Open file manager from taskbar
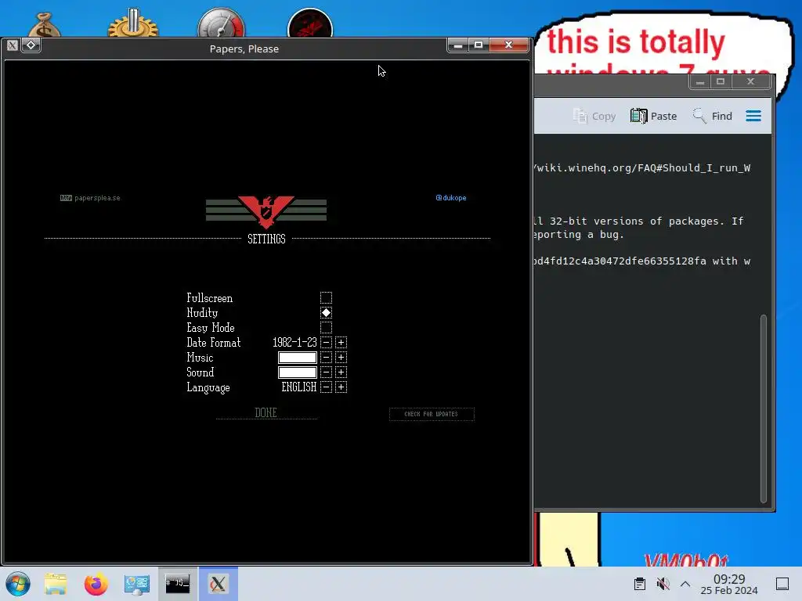Viewport: 802px width, 601px height. click(x=56, y=584)
